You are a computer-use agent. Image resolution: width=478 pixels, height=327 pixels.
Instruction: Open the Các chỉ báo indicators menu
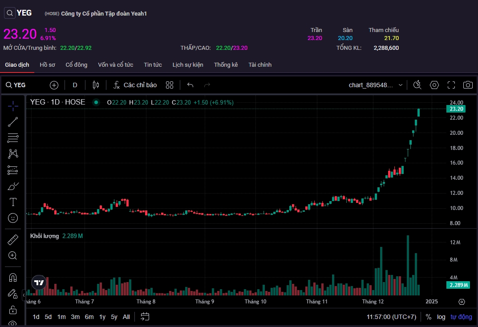pos(135,85)
